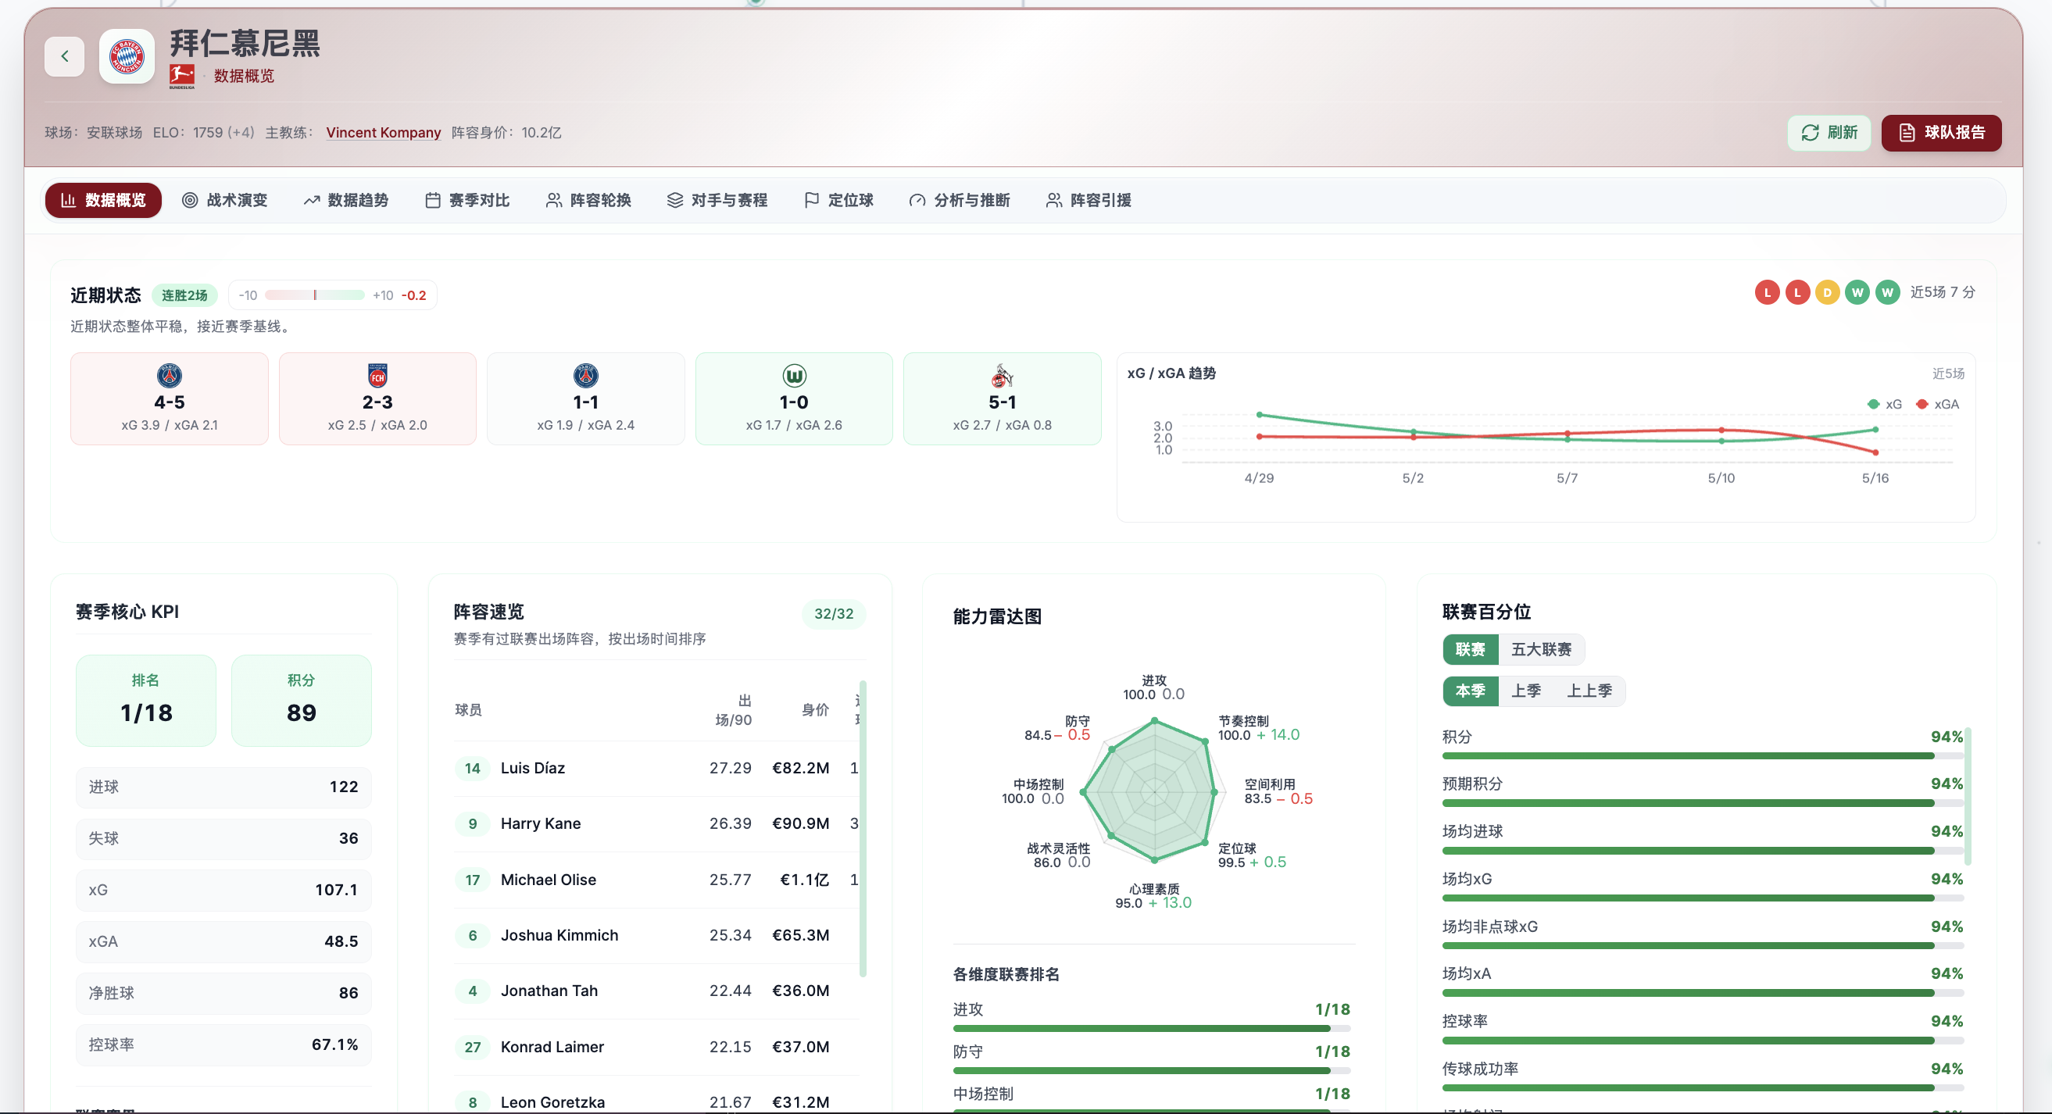
Task: Click the back arrow button
Action: [x=65, y=56]
